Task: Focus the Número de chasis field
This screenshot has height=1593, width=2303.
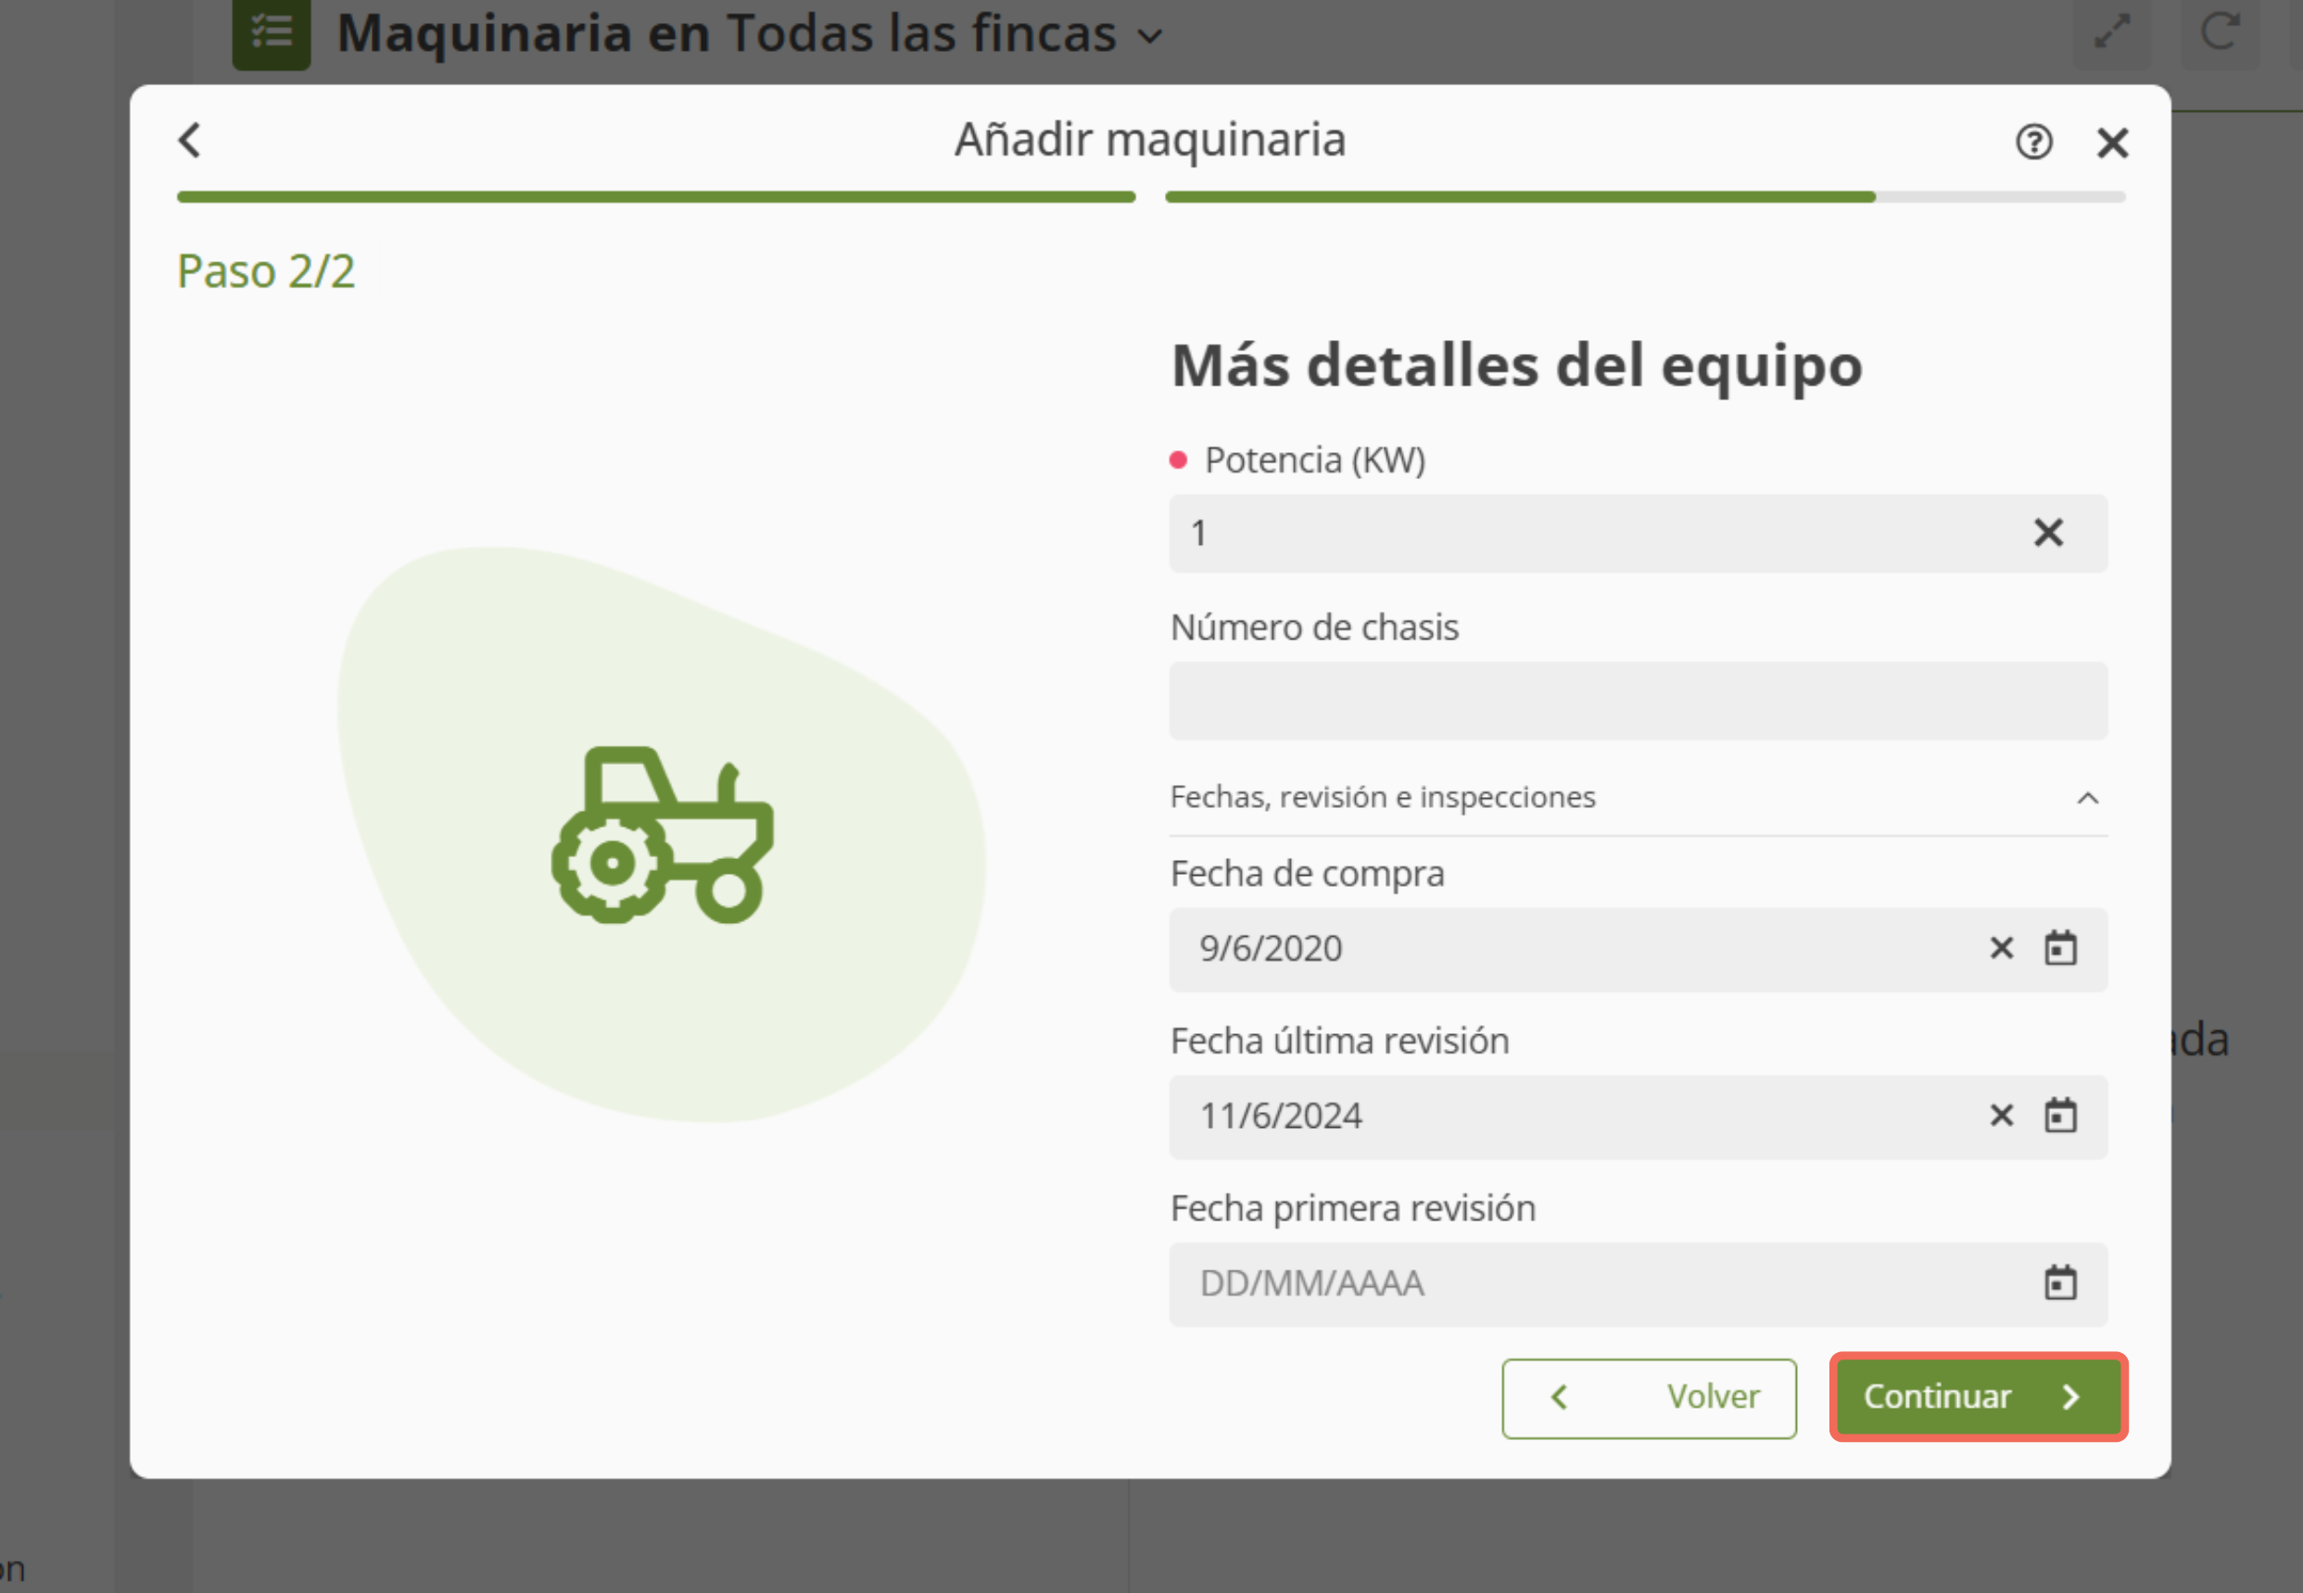Action: coord(1638,701)
